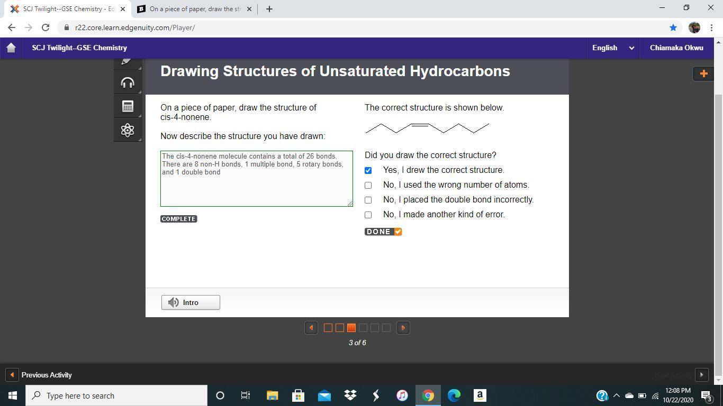The width and height of the screenshot is (723, 406).
Task: Open OneDrive cloud tray icon
Action: coord(629,395)
